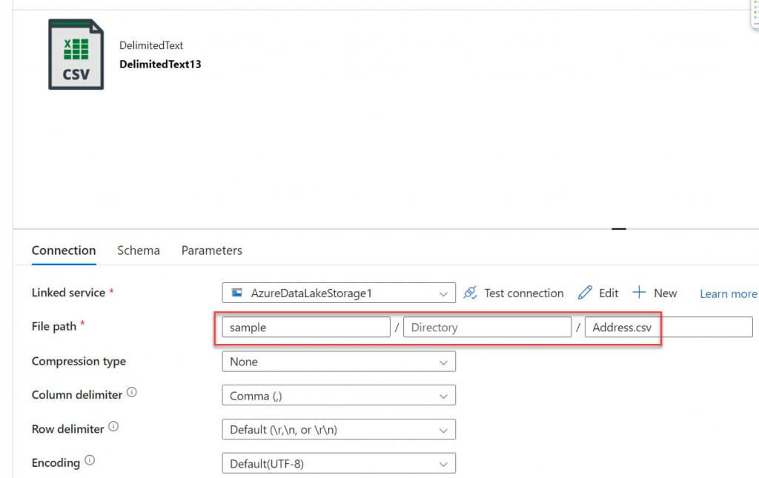Screen dimensions: 759x478
Task: Click the Test connection plug icon
Action: coord(470,293)
